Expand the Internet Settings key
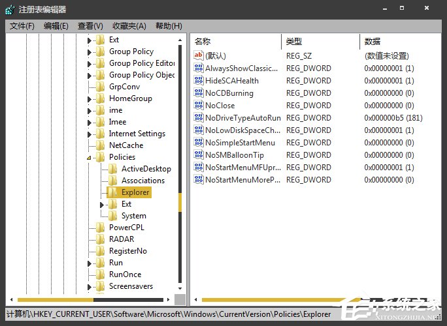The width and height of the screenshot is (447, 326). tap(90, 134)
